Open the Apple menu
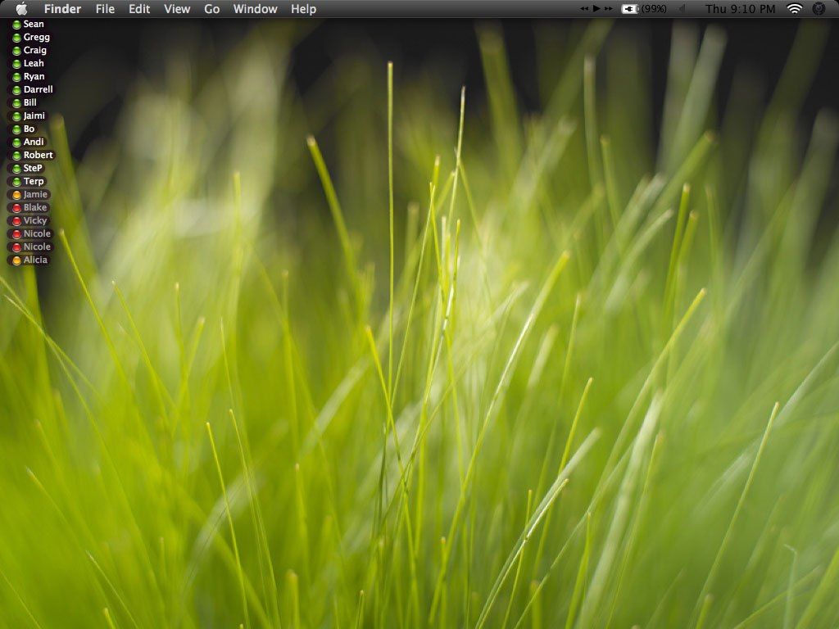The width and height of the screenshot is (839, 629). [x=21, y=9]
